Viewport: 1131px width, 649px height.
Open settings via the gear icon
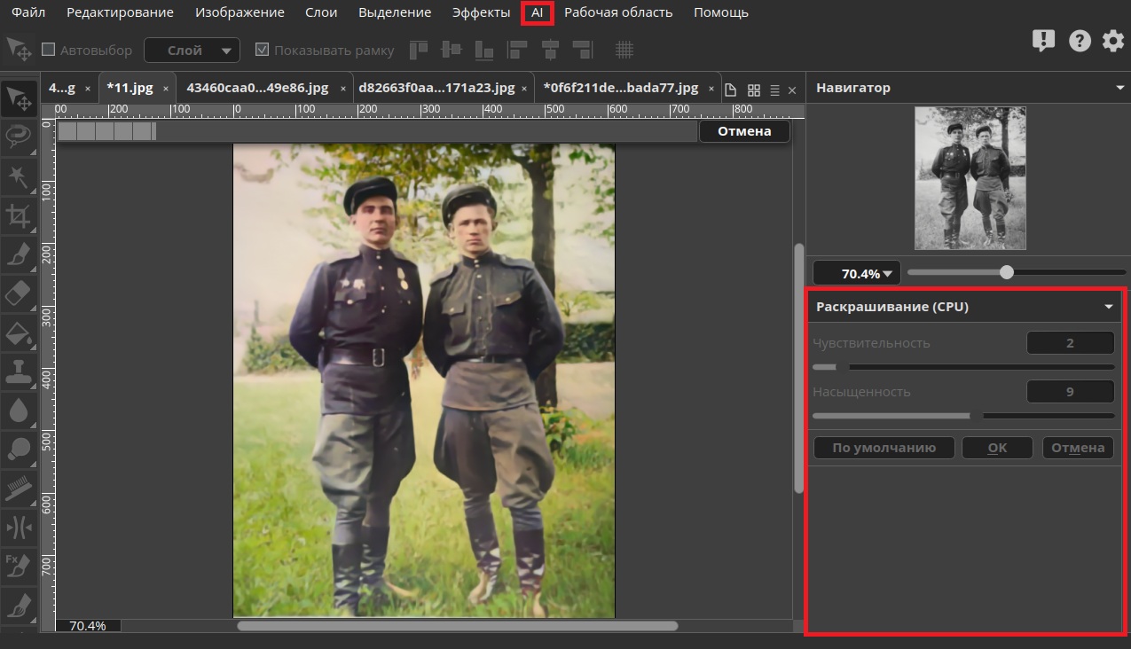(1112, 41)
